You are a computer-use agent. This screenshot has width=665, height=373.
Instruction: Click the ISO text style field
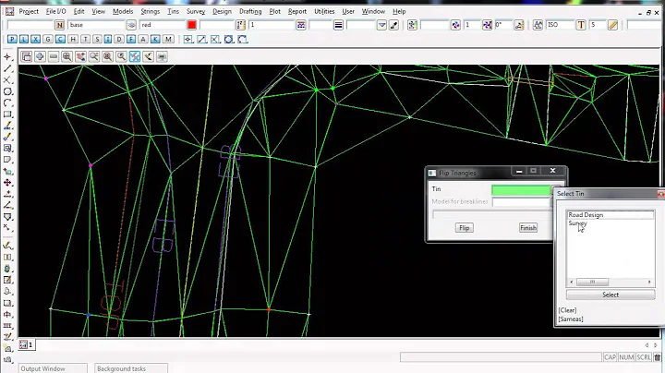(x=559, y=25)
